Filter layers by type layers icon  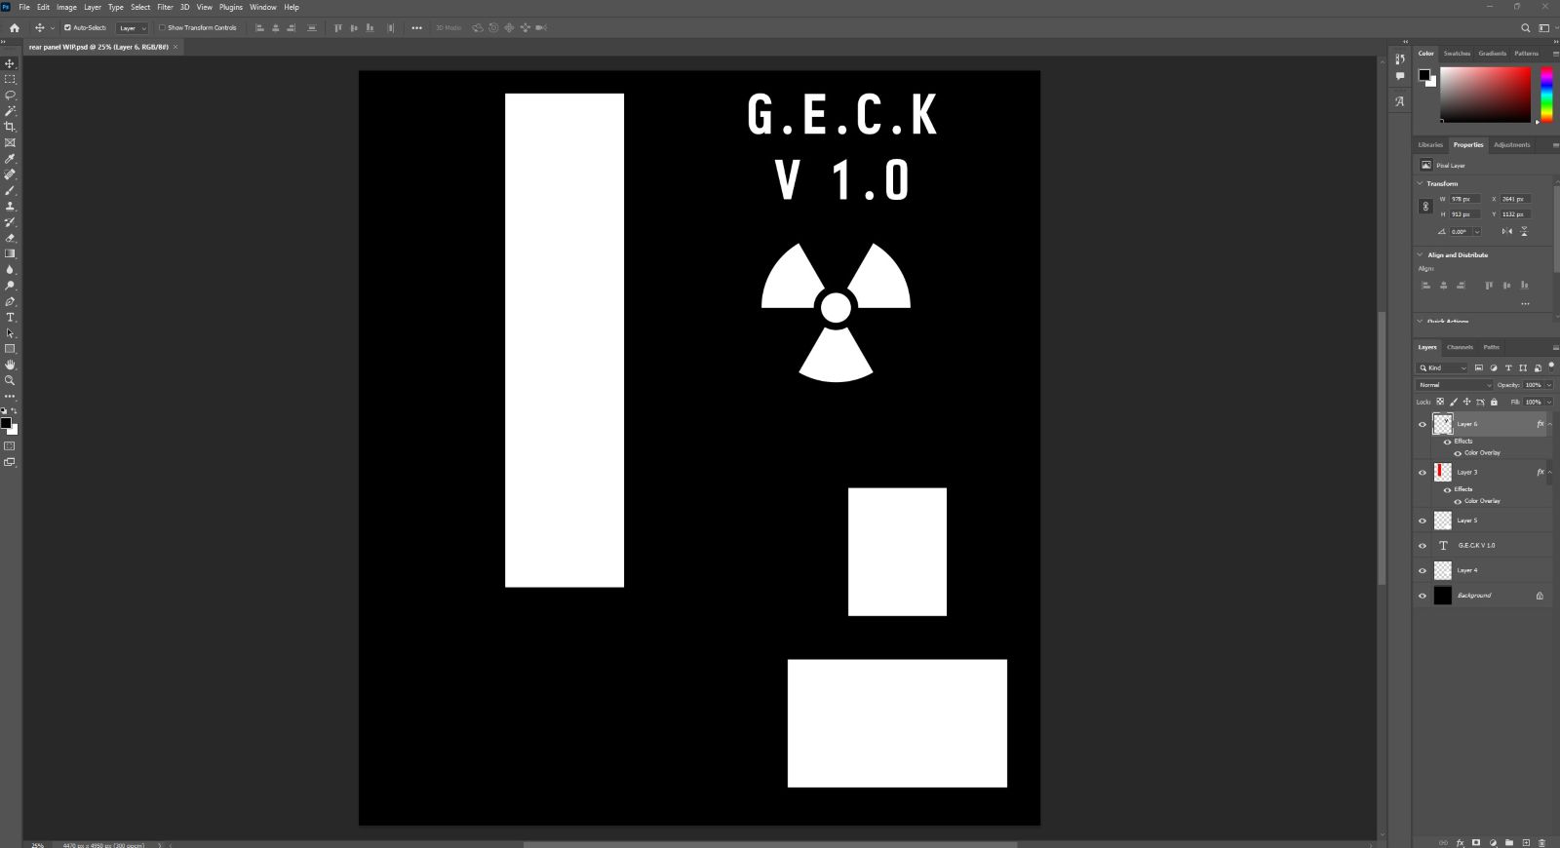coord(1508,367)
